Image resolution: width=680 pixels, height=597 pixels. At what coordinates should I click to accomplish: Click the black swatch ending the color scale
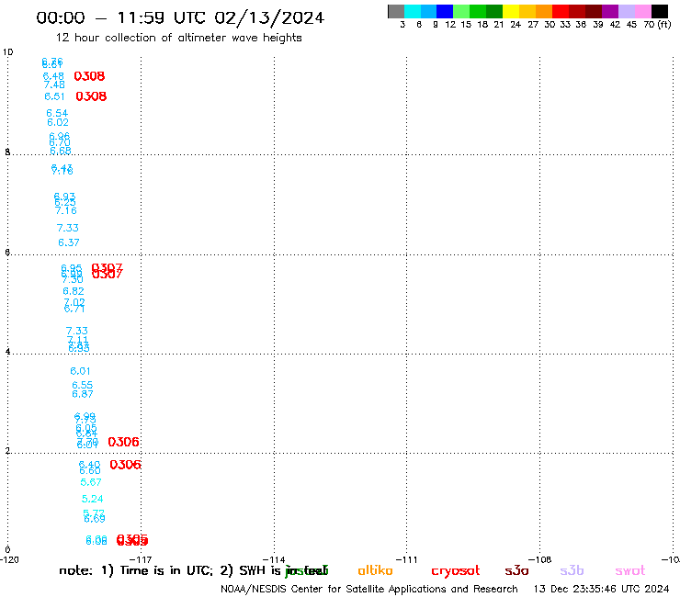click(659, 11)
